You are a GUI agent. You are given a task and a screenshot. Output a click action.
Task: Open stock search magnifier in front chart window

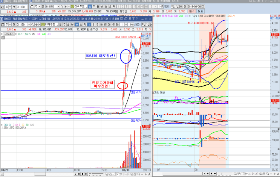[x=32, y=24]
